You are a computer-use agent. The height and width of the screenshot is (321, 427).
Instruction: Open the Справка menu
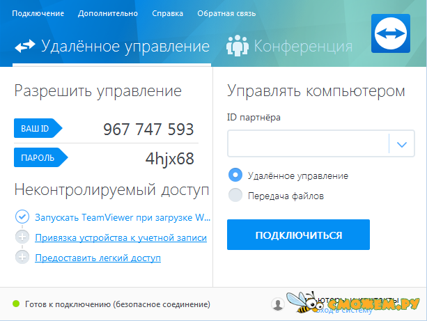[167, 13]
